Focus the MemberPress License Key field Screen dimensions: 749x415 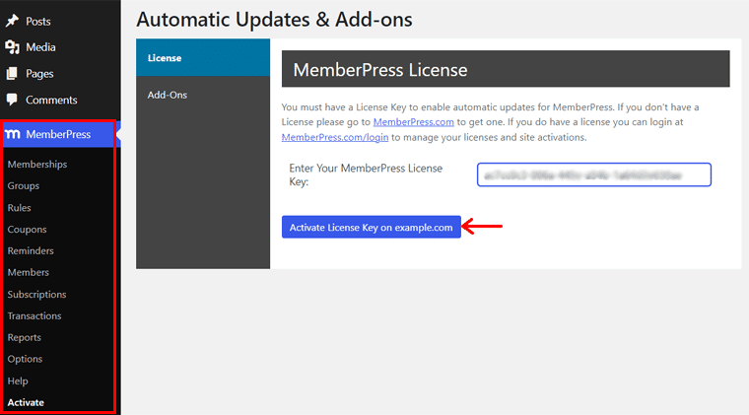coord(593,174)
